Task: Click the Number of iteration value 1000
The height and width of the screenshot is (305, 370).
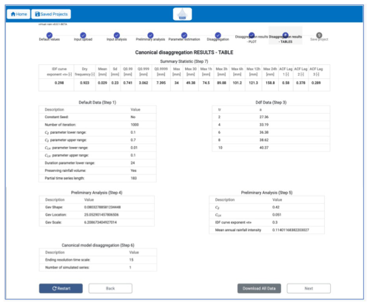Action: click(135, 125)
